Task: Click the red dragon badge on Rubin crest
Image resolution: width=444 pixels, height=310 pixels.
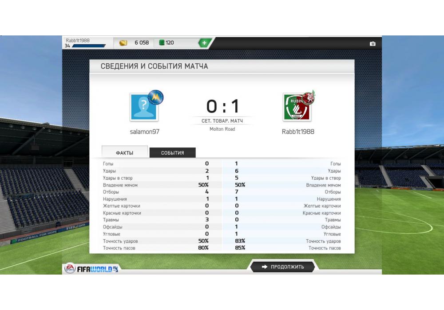Action: click(309, 98)
